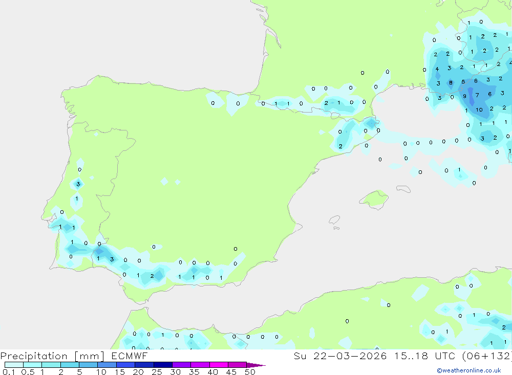Click the legend label '50'

tap(250, 372)
